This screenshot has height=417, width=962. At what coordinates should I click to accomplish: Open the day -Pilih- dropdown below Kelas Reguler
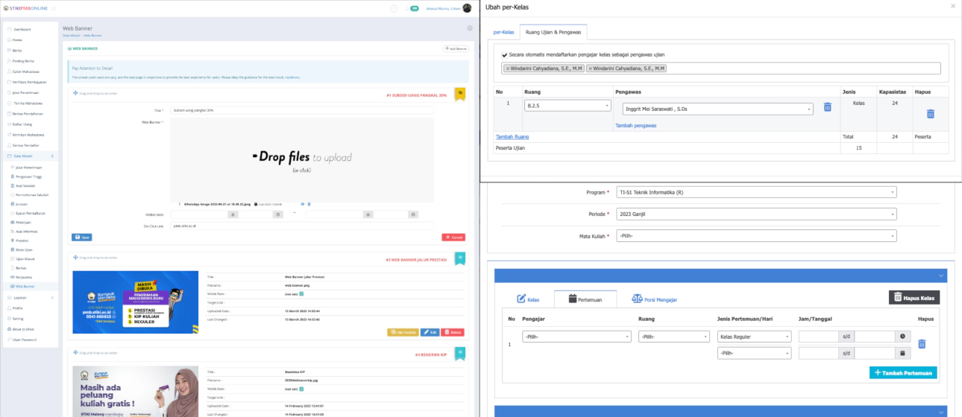[x=754, y=353]
